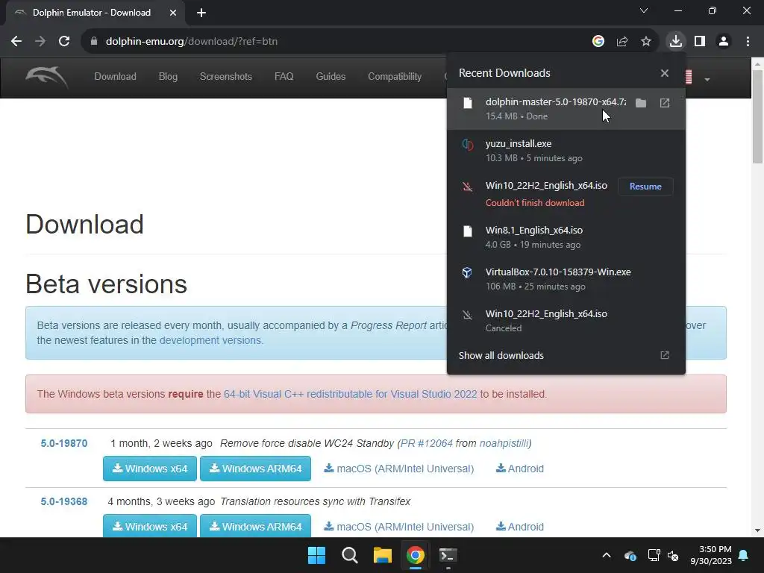Image resolution: width=764 pixels, height=573 pixels.
Task: Reload the Dolphin download page
Action: click(x=64, y=42)
